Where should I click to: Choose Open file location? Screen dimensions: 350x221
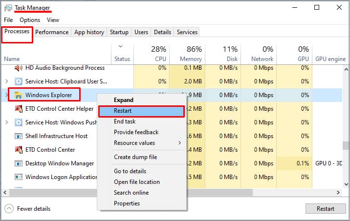pyautogui.click(x=142, y=182)
